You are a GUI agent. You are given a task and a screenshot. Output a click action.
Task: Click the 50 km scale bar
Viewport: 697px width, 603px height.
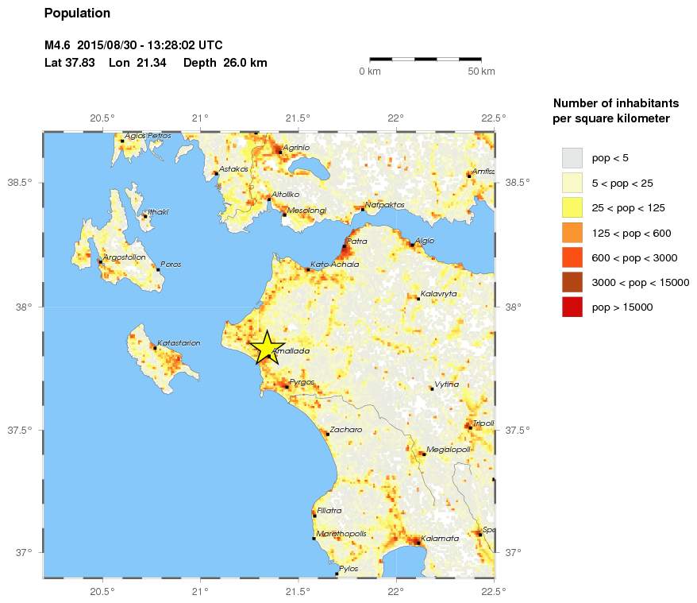[426, 59]
